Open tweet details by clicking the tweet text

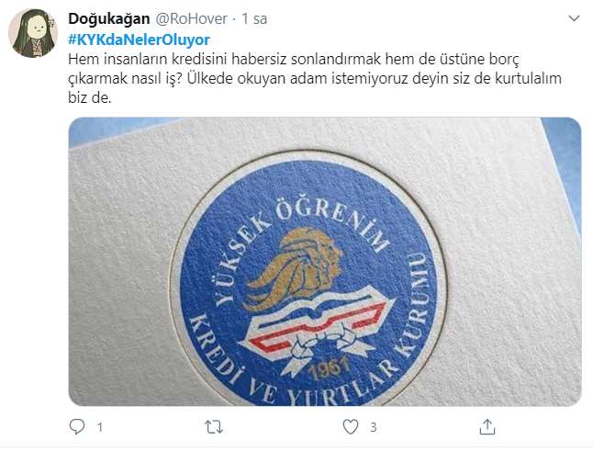(315, 78)
